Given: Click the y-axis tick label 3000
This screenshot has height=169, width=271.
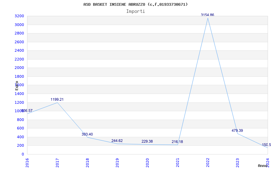Looking at the screenshot, I should pyautogui.click(x=19, y=25).
